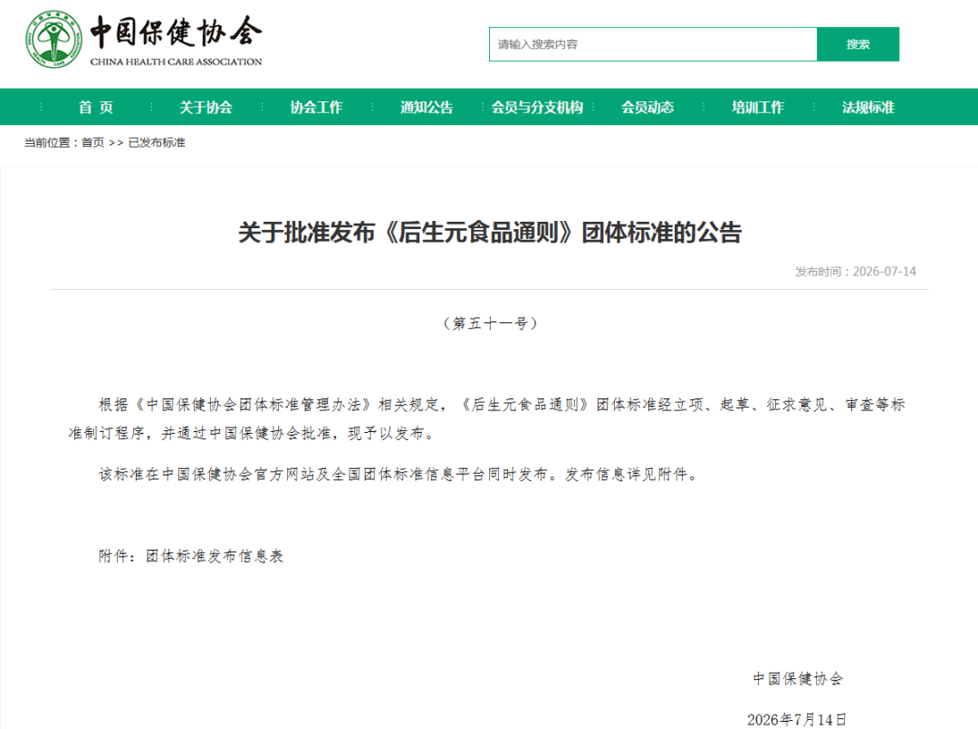Click the date 2026年7月14日 at bottom

pyautogui.click(x=797, y=720)
